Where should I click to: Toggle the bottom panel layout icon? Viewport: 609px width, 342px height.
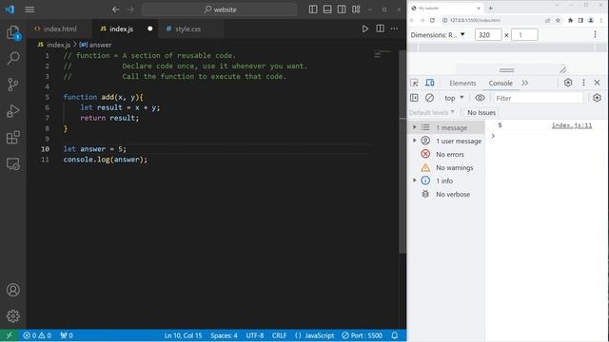[327, 9]
